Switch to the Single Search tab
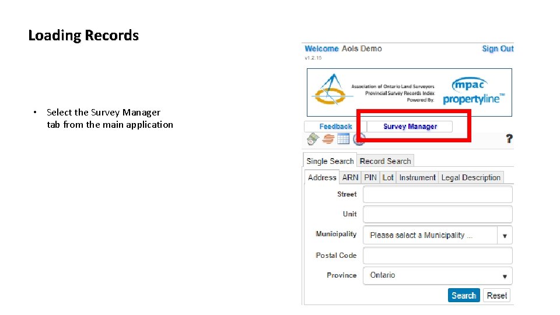 point(330,161)
